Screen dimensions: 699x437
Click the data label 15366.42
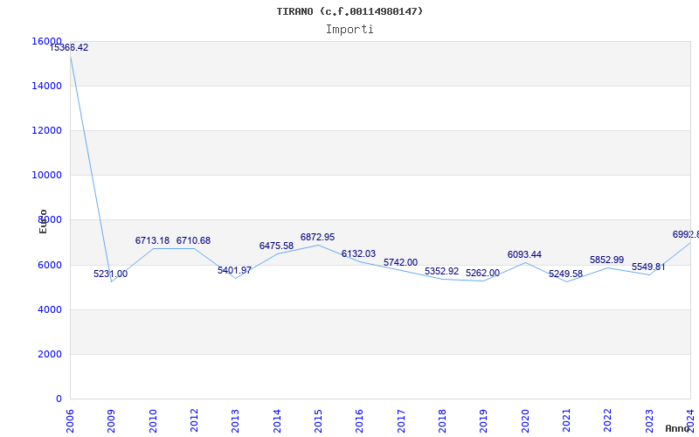coord(69,47)
